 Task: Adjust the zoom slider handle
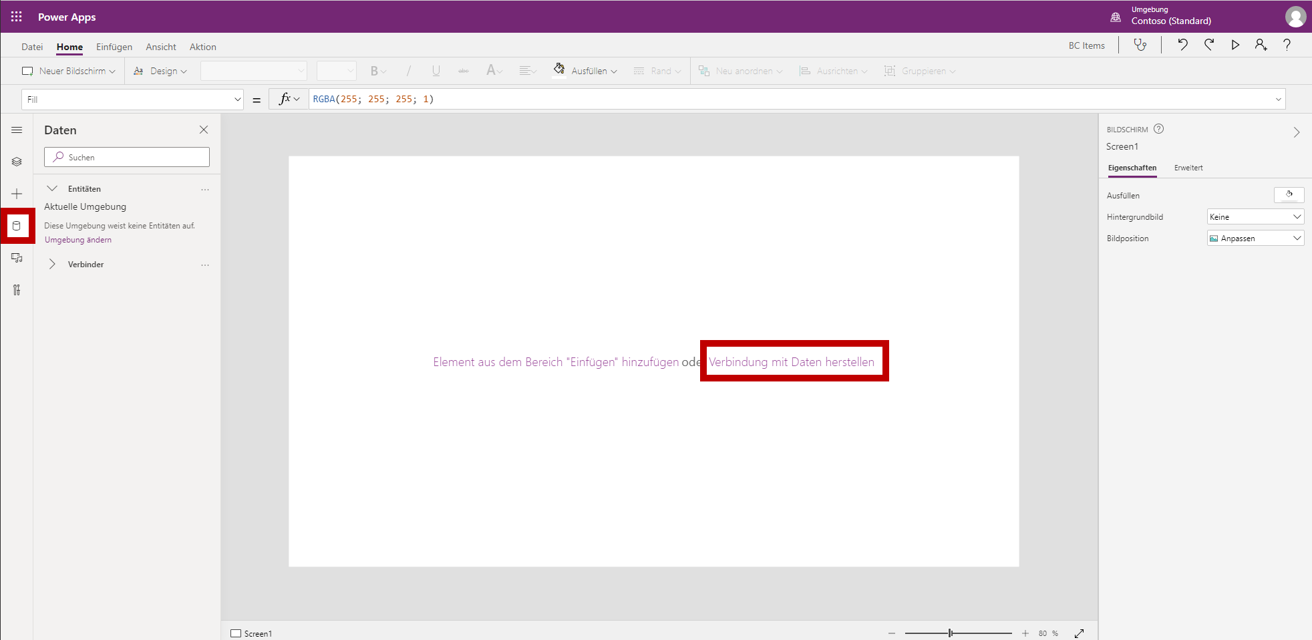point(951,633)
